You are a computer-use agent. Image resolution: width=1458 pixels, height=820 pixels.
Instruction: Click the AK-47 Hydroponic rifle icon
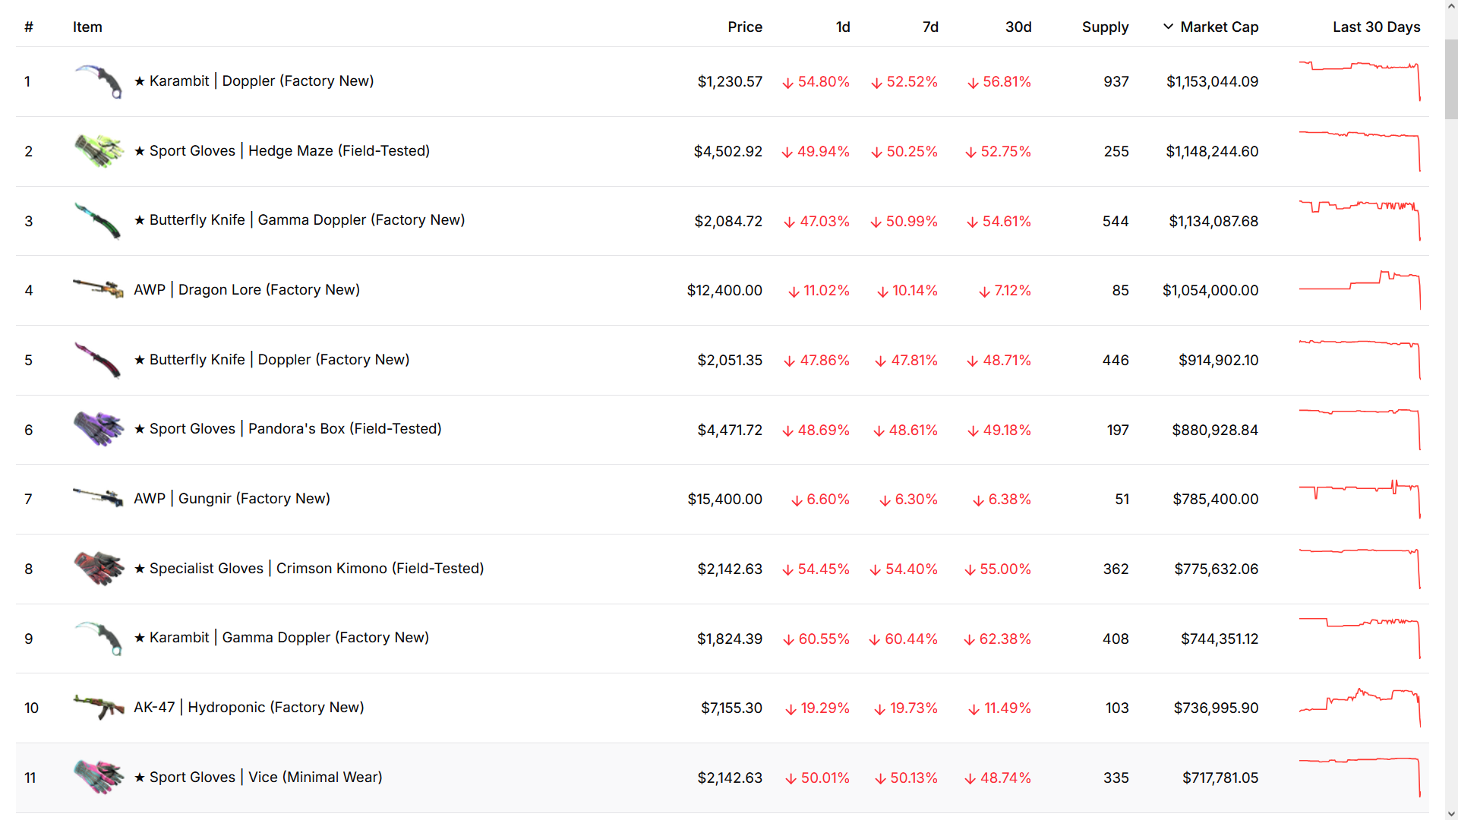coord(99,707)
